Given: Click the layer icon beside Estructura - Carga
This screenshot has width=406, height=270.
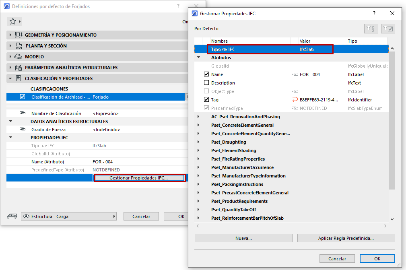Looking at the screenshot, I should coord(12,216).
